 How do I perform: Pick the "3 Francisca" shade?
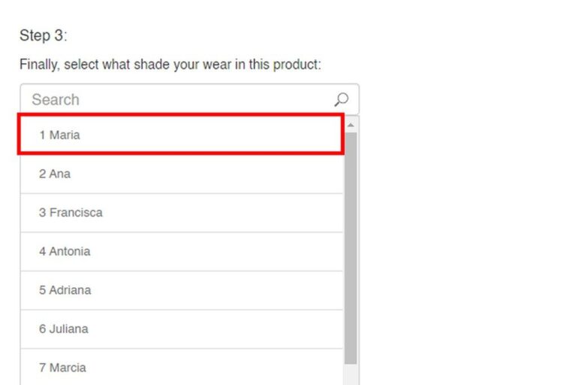pos(180,213)
